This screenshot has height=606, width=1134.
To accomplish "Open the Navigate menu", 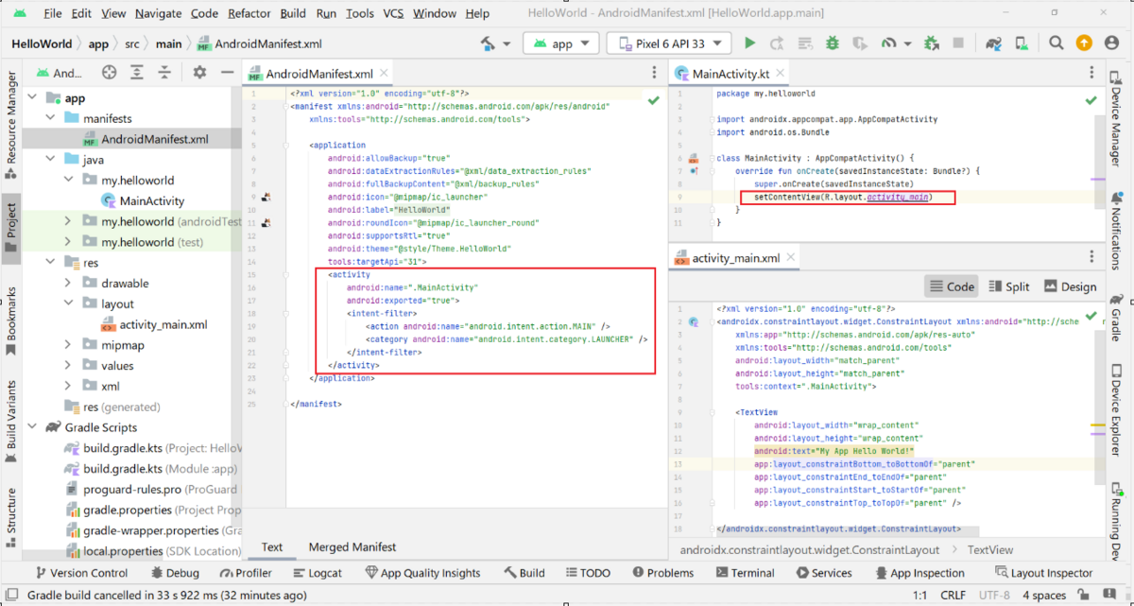I will [x=158, y=13].
